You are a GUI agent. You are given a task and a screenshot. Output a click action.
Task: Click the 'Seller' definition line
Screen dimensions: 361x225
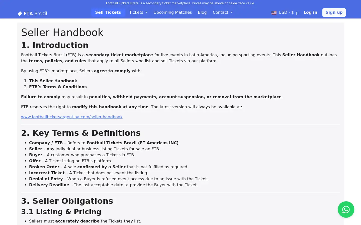[x=95, y=149]
